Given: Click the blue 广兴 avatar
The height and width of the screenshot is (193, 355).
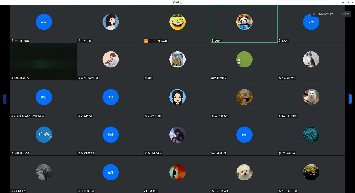Looking at the screenshot, I should (x=44, y=135).
